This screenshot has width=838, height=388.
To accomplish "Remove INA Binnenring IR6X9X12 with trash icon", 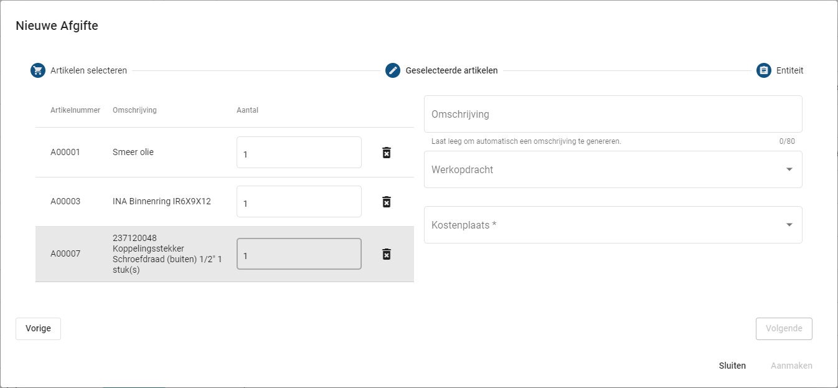I will tap(387, 202).
